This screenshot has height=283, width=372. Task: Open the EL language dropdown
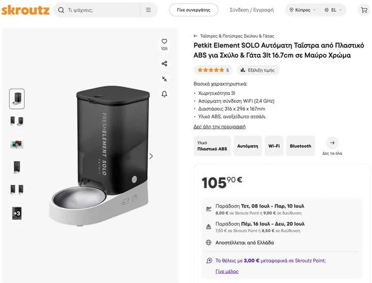333,10
